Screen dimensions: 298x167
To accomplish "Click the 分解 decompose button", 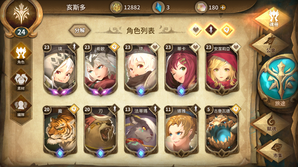I will click(x=79, y=30).
